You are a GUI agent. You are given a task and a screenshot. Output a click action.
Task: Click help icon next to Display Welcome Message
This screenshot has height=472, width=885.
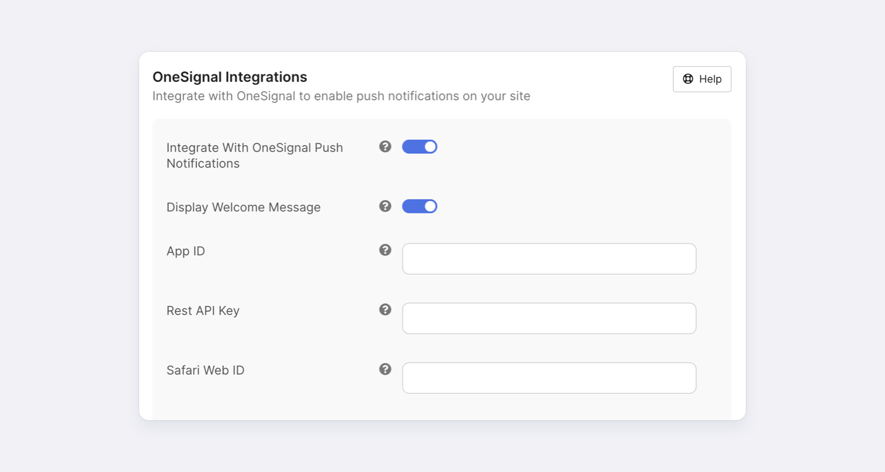[x=385, y=206]
